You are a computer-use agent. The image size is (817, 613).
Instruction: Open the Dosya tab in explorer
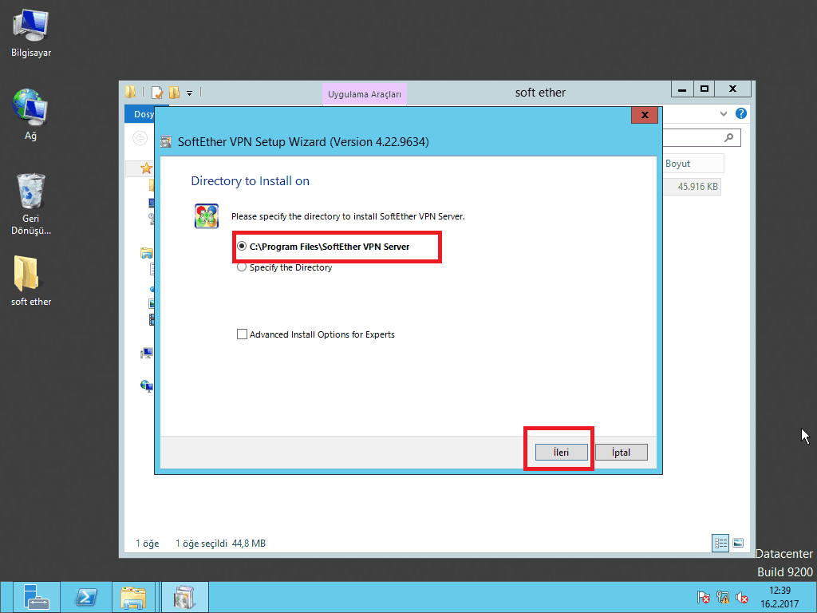(x=140, y=114)
